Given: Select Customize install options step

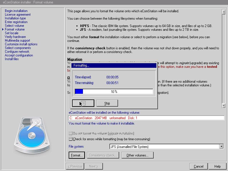Looking at the screenshot, I should [21, 44].
